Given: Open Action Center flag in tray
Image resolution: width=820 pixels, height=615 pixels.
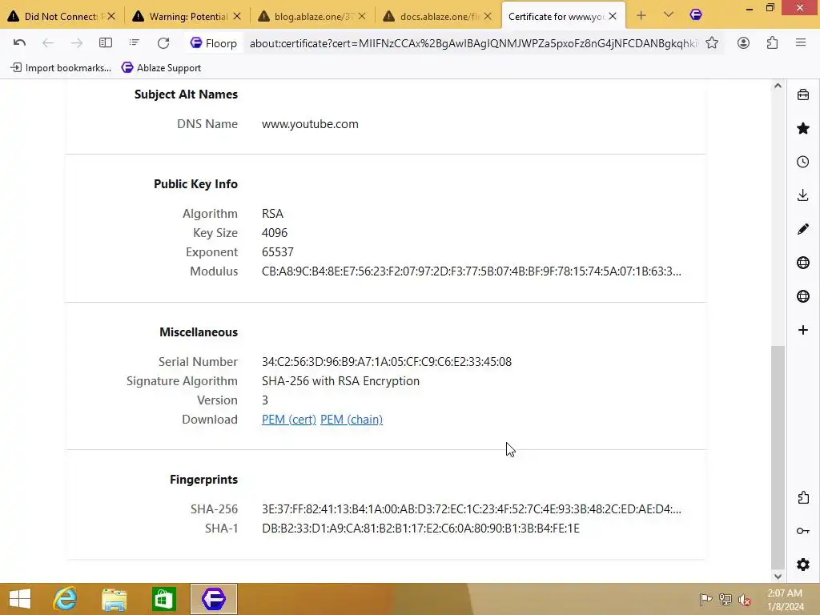Looking at the screenshot, I should [705, 600].
